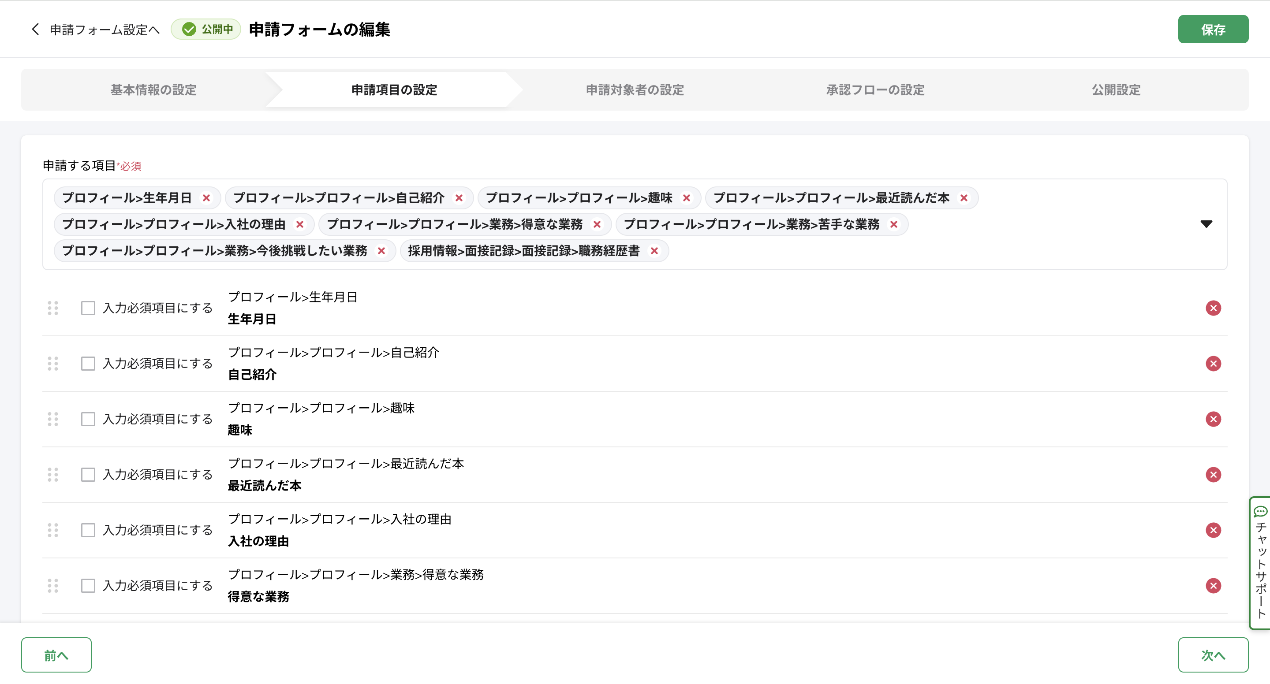This screenshot has height=684, width=1270.
Task: Mark 生年月日 as a required input
Action: (x=88, y=308)
